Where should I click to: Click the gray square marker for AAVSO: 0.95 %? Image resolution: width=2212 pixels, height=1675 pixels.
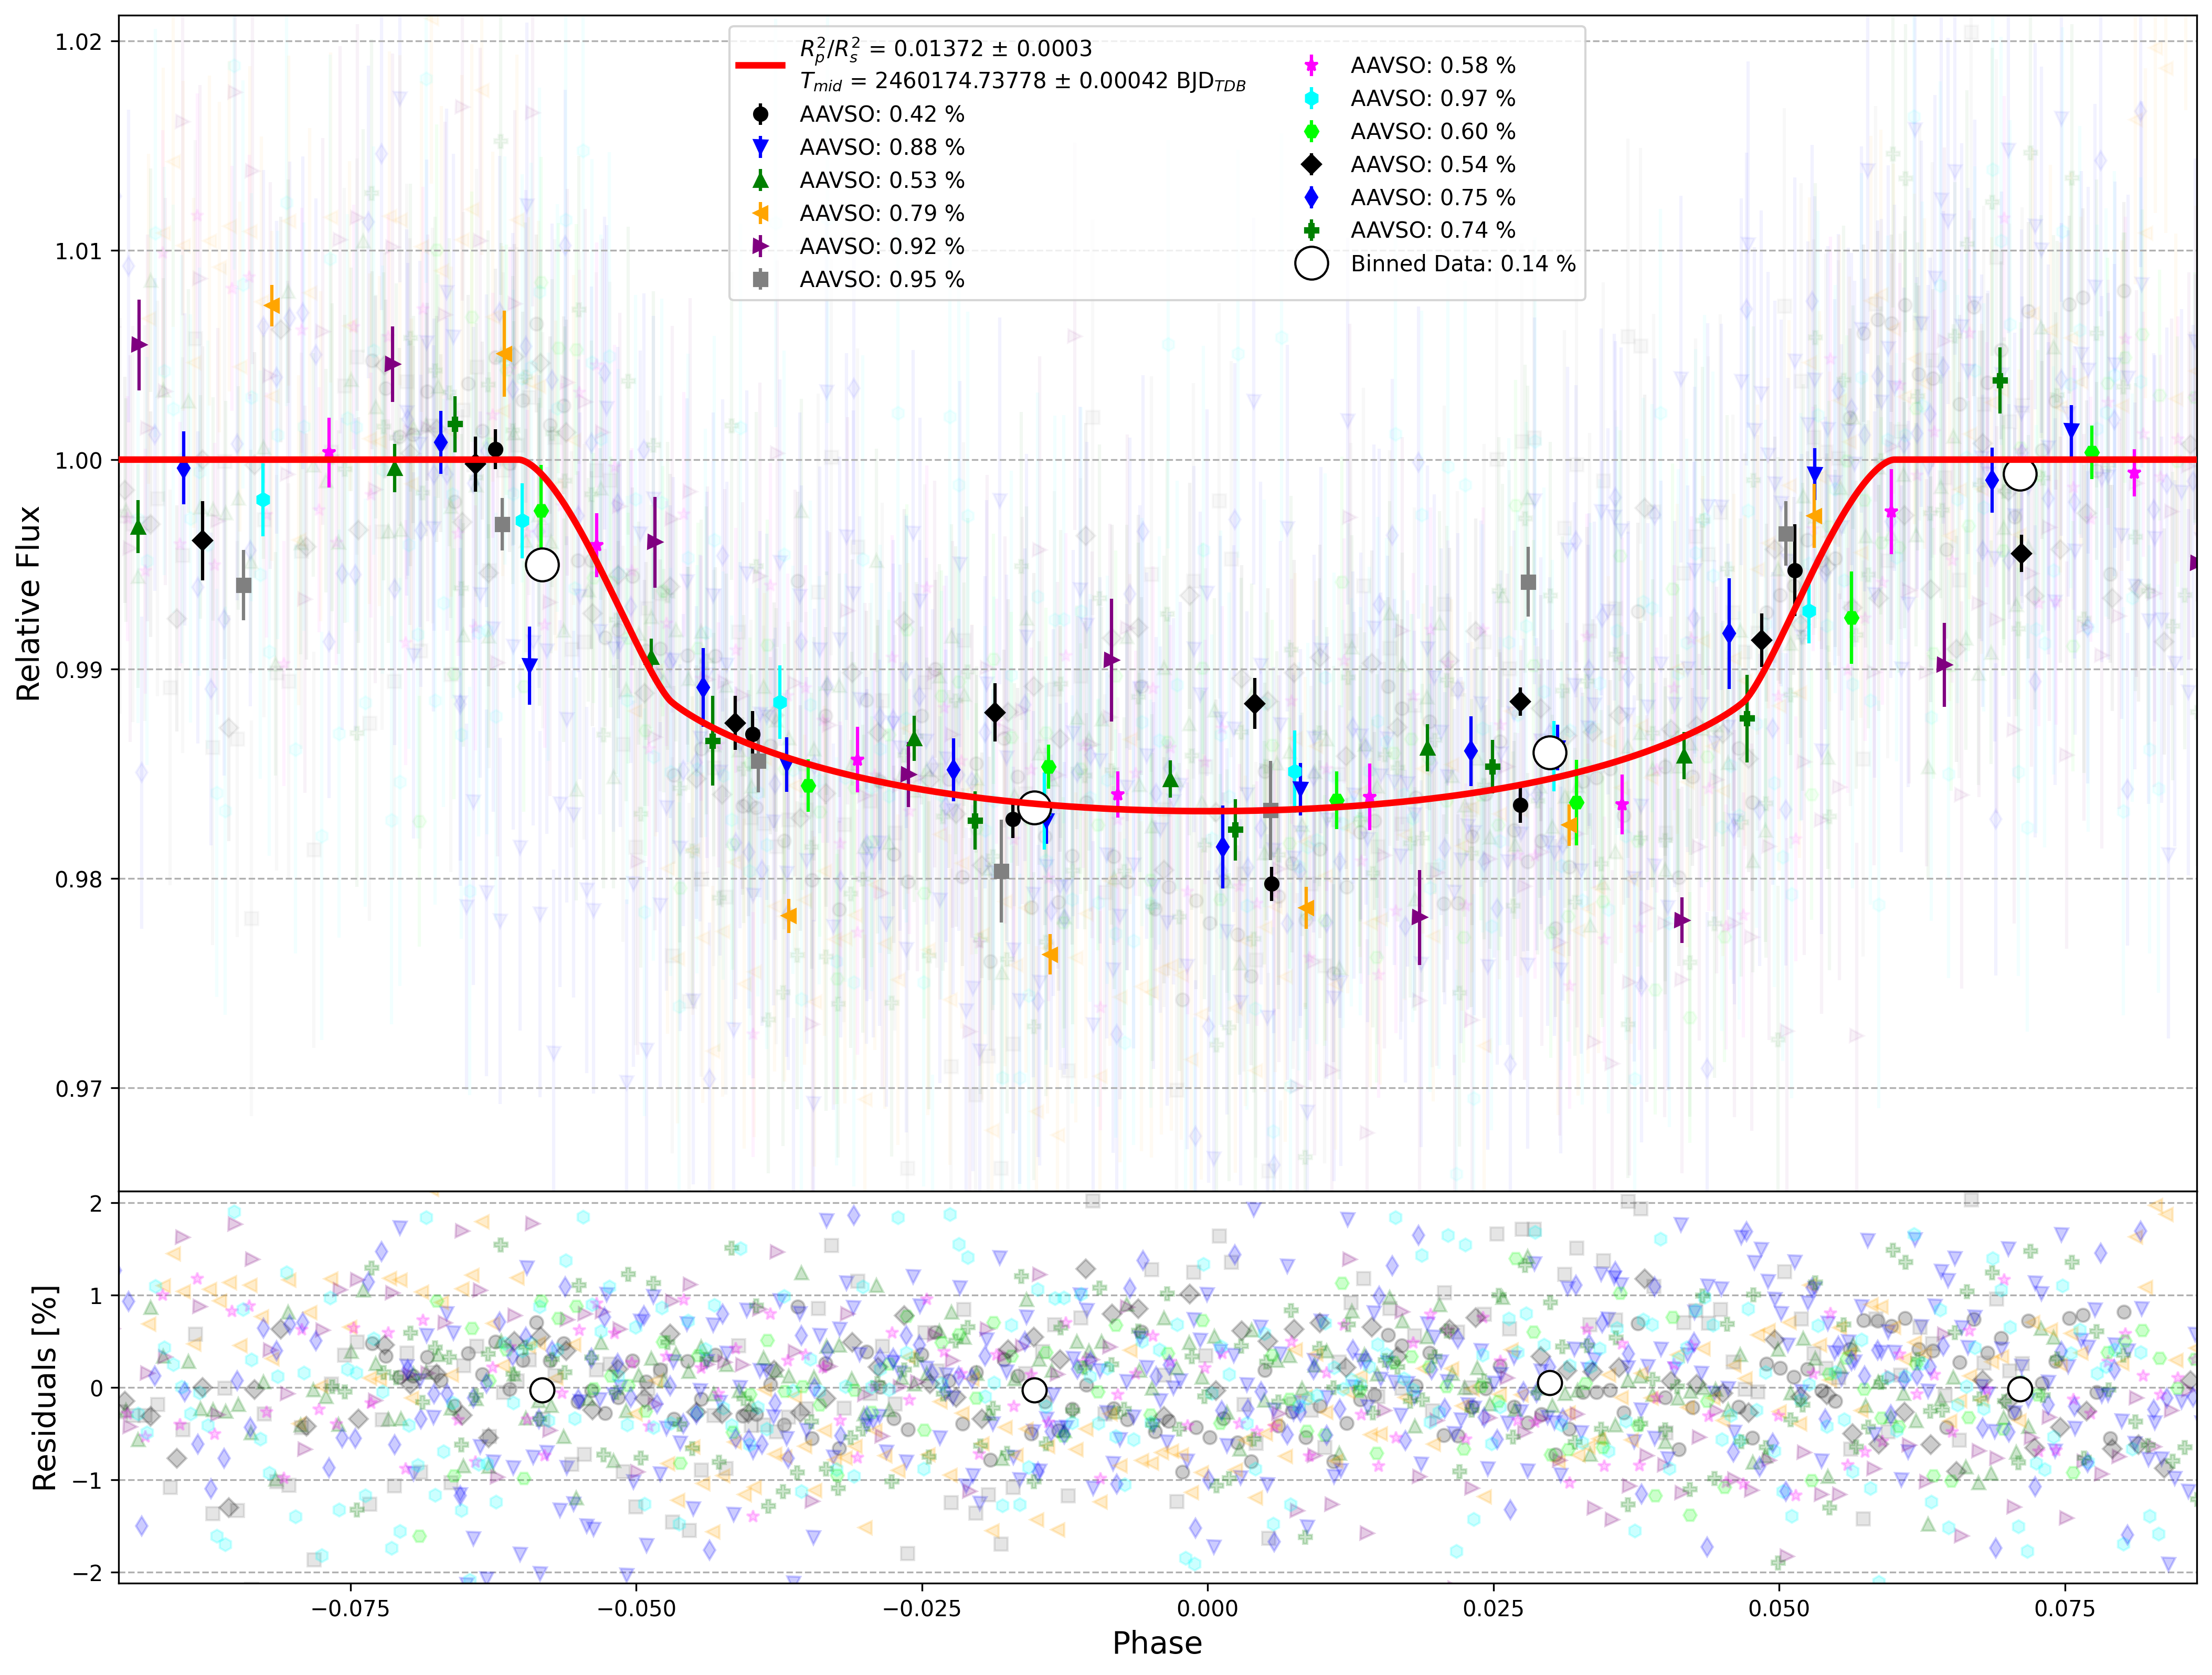tap(761, 279)
